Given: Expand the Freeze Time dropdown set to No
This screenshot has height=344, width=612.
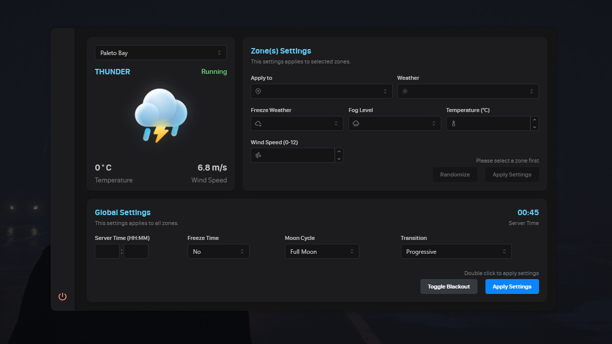Looking at the screenshot, I should (218, 252).
